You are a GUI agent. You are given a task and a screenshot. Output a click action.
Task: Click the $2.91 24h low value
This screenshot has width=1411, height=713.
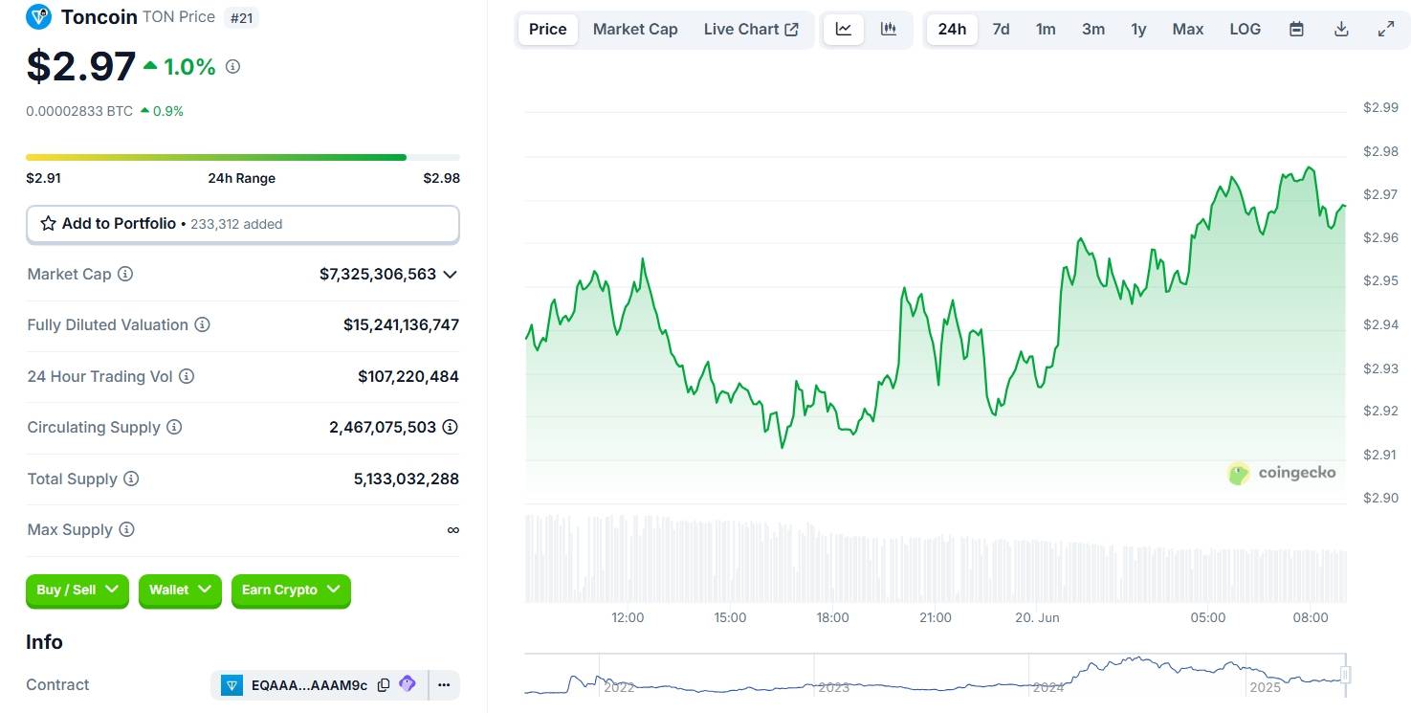coord(43,178)
